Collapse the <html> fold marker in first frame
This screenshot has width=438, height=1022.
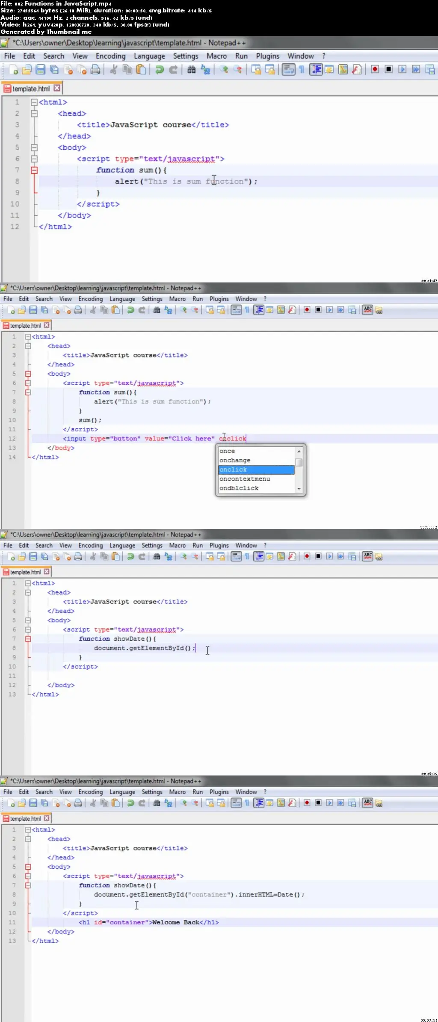pyautogui.click(x=34, y=102)
